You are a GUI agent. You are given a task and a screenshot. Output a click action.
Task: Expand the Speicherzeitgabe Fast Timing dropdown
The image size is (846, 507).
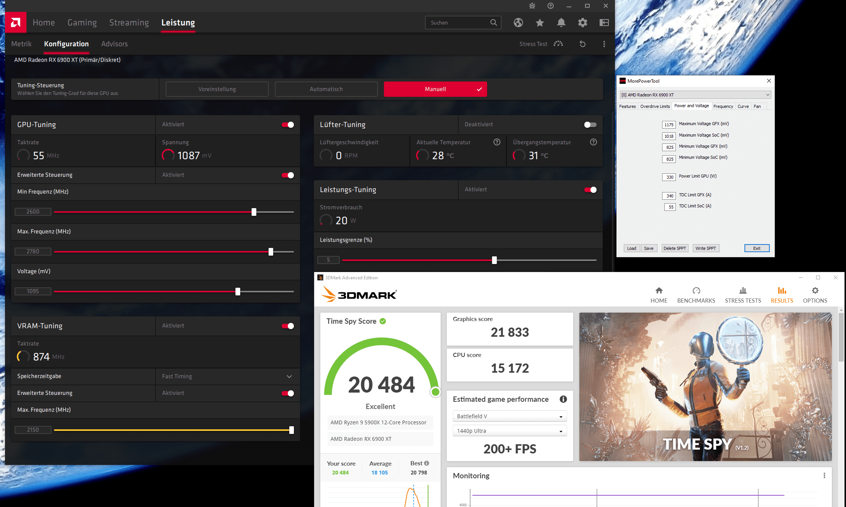tap(289, 377)
